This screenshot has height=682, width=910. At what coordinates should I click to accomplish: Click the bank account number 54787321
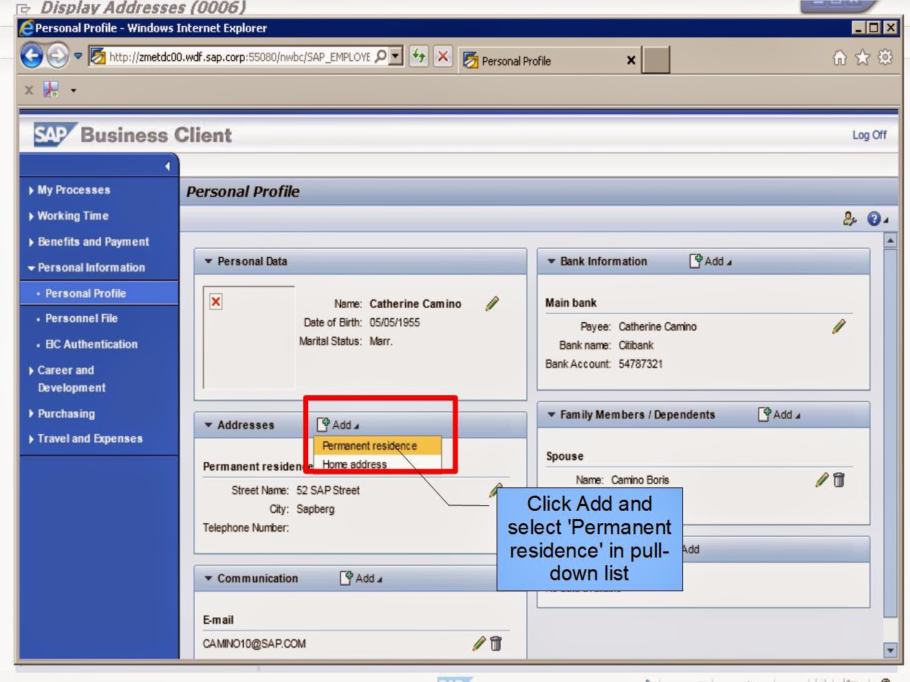640,364
